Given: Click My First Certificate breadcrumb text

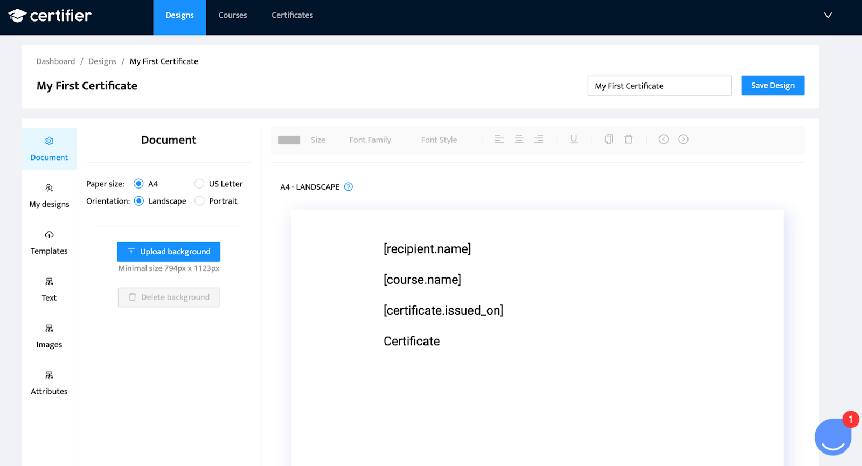Looking at the screenshot, I should pos(164,61).
